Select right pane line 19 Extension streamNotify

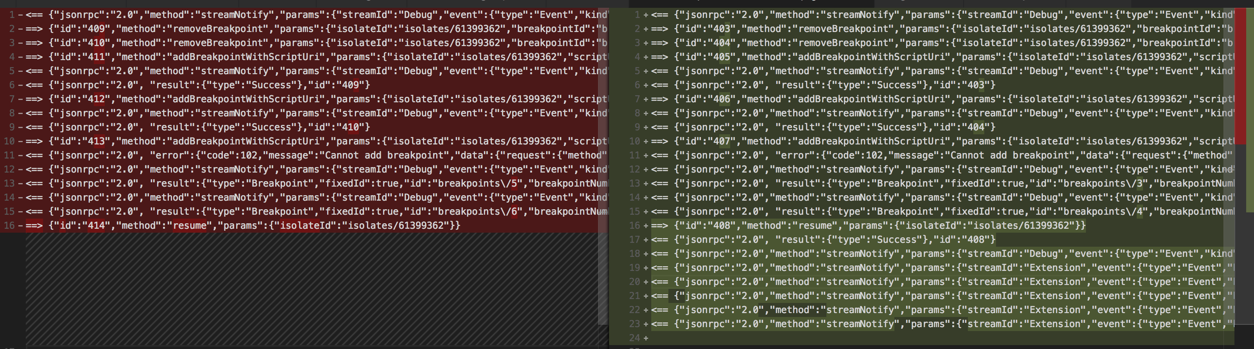tap(942, 268)
